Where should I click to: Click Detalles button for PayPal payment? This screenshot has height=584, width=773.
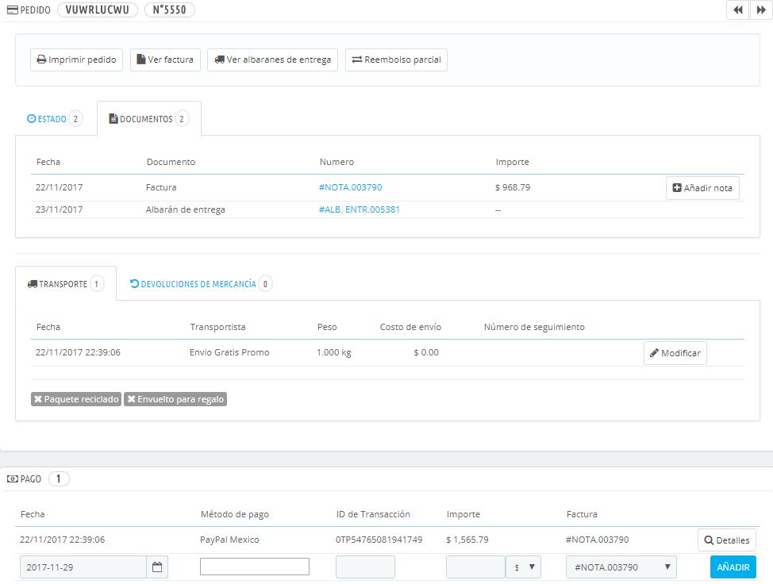point(727,540)
